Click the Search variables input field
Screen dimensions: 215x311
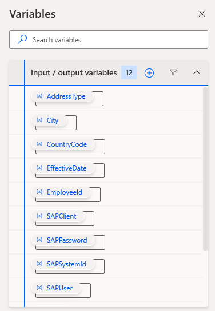click(109, 39)
